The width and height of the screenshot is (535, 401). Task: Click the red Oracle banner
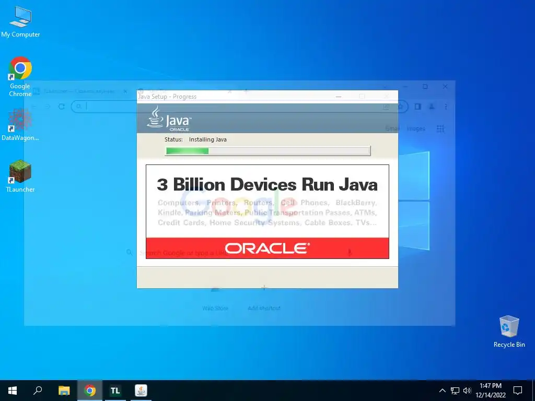[x=267, y=248]
